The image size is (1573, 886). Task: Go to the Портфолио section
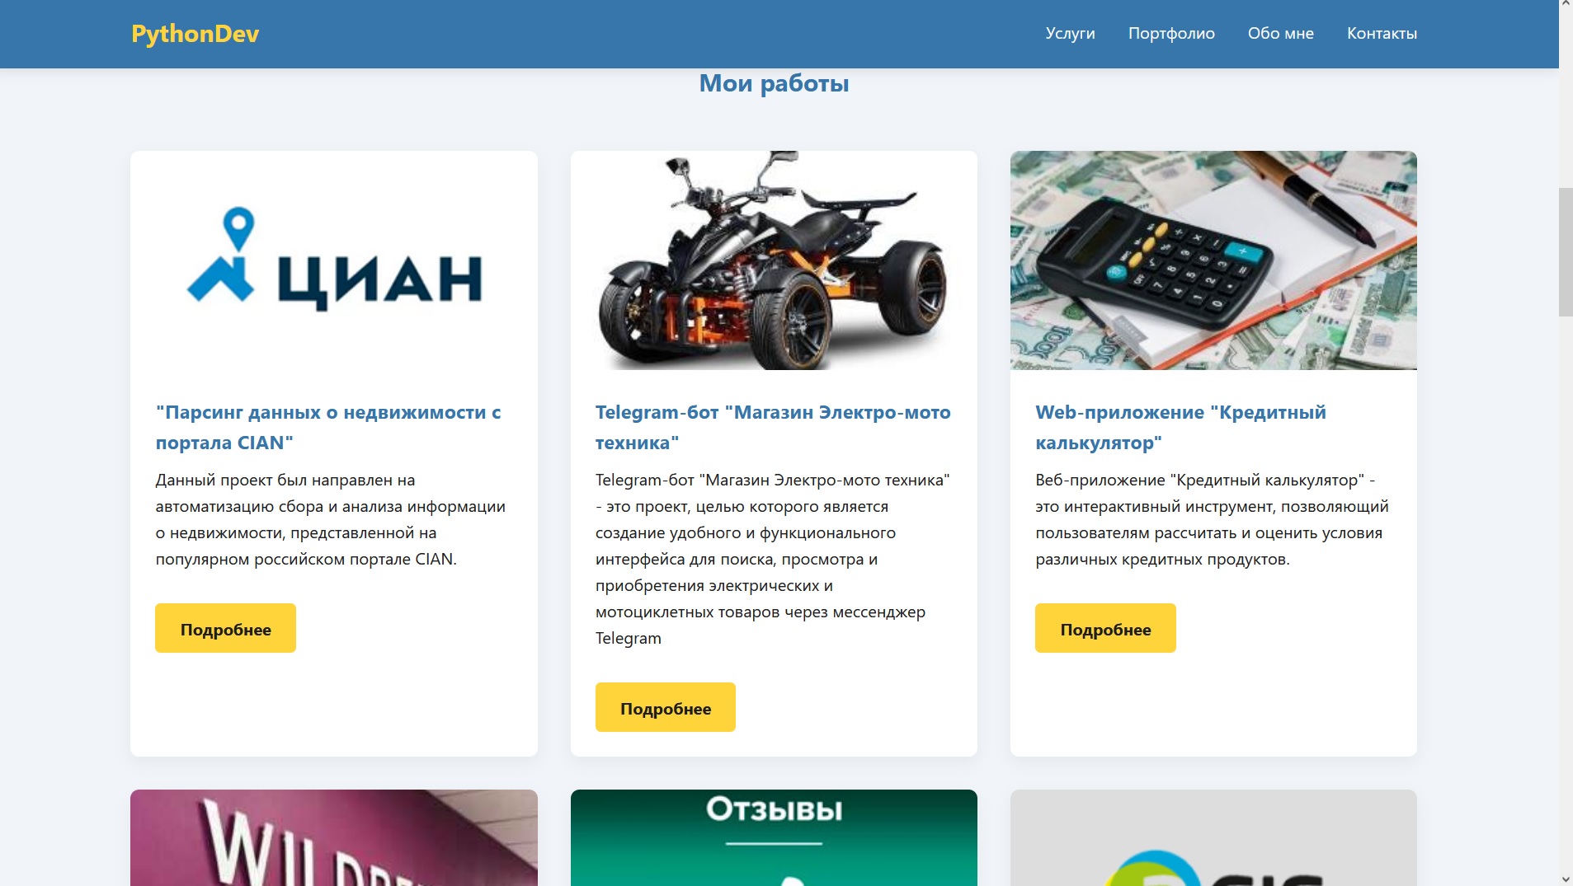[1171, 34]
